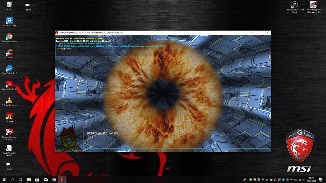Image resolution: width=326 pixels, height=183 pixels.
Task: Open File Explorer from the taskbar
Action: [x=29, y=180]
